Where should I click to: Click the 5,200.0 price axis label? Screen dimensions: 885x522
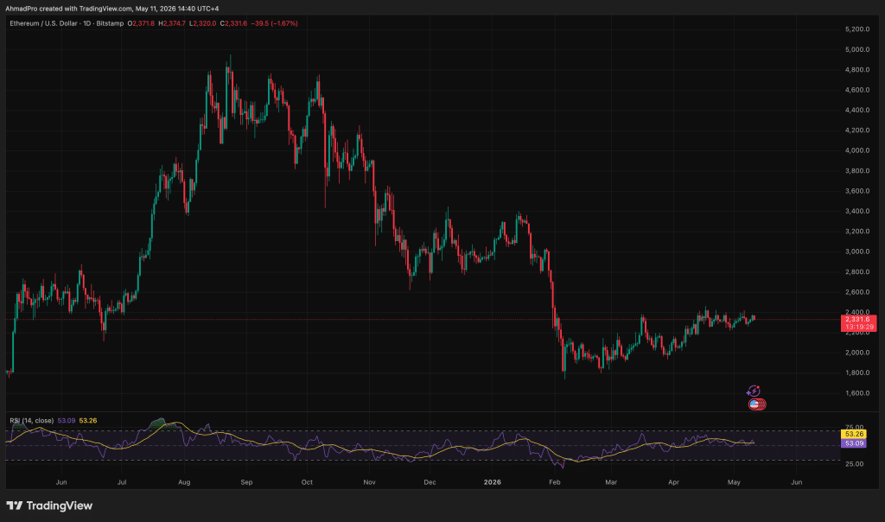(856, 29)
